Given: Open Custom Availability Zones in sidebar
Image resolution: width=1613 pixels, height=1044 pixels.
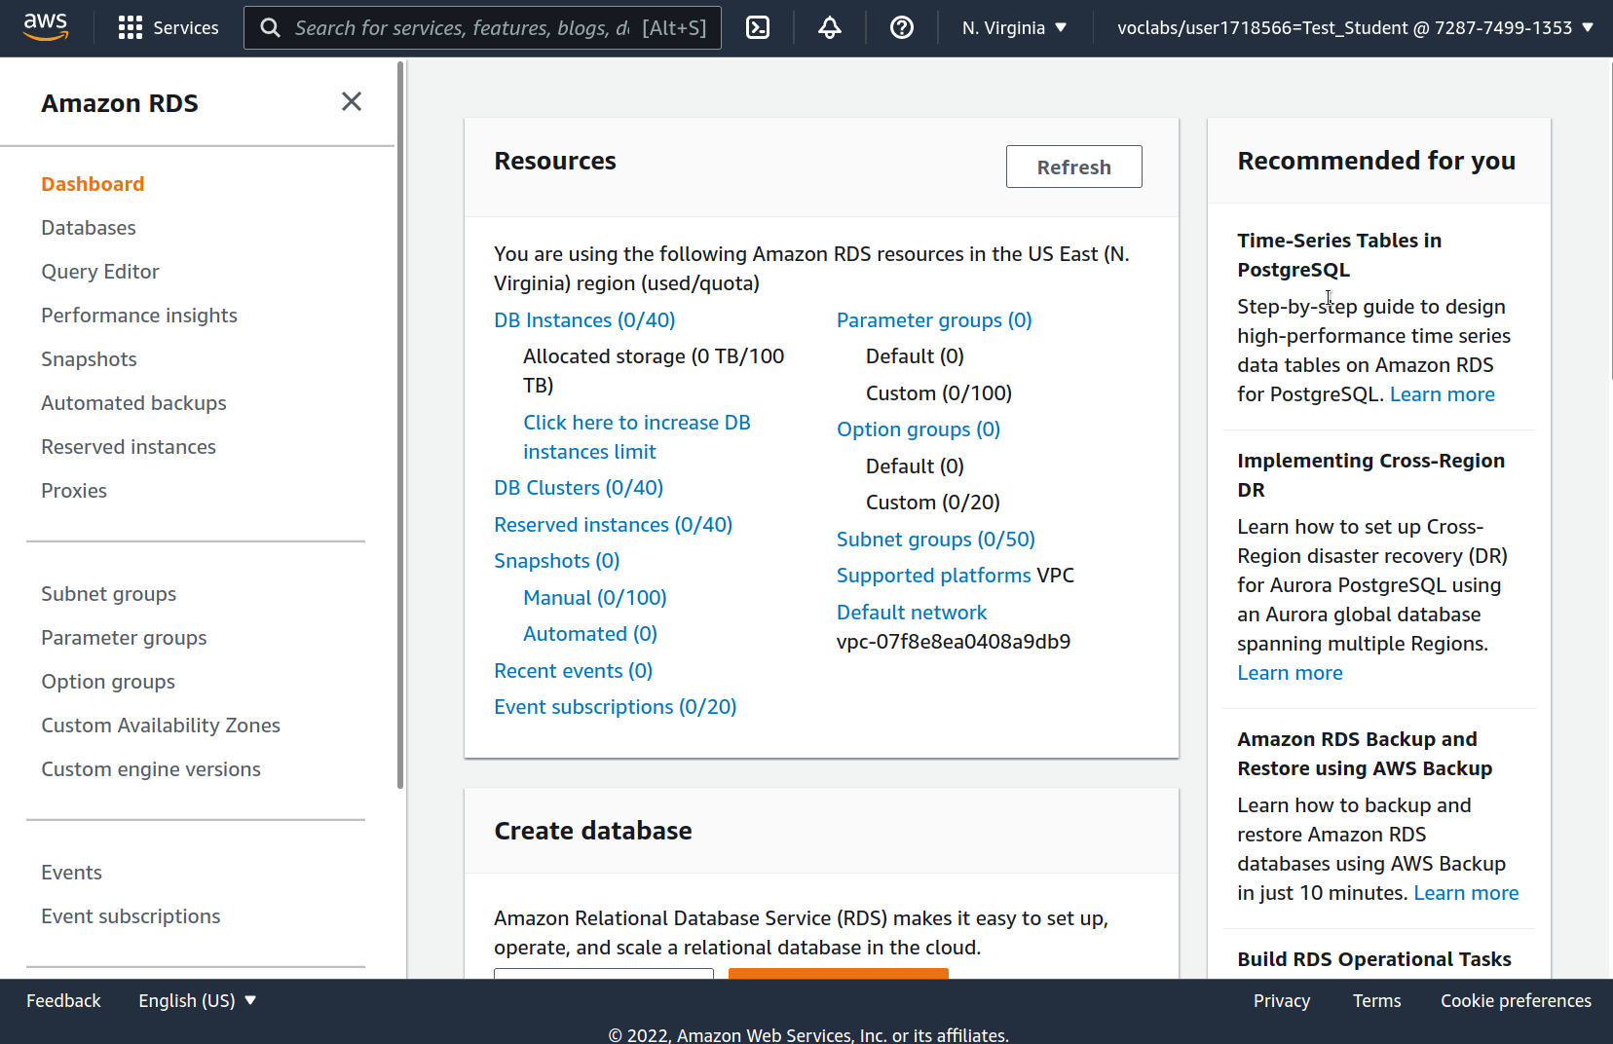Looking at the screenshot, I should pyautogui.click(x=161, y=726).
